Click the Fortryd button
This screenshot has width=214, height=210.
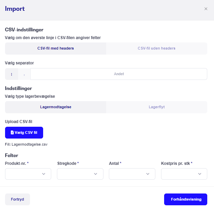[x=18, y=199]
